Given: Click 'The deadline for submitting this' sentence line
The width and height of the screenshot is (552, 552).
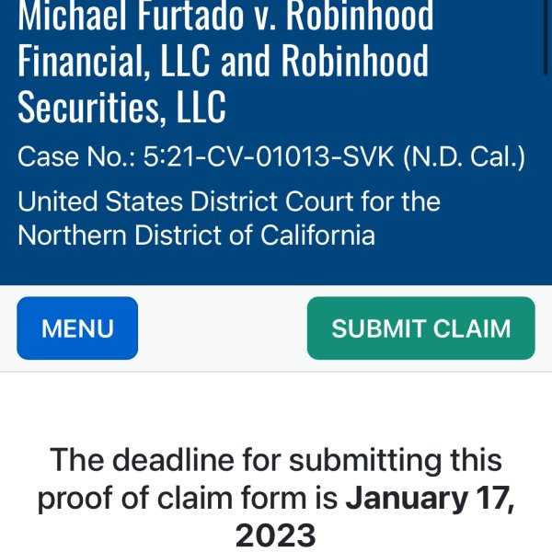Looking at the screenshot, I should coord(276,460).
